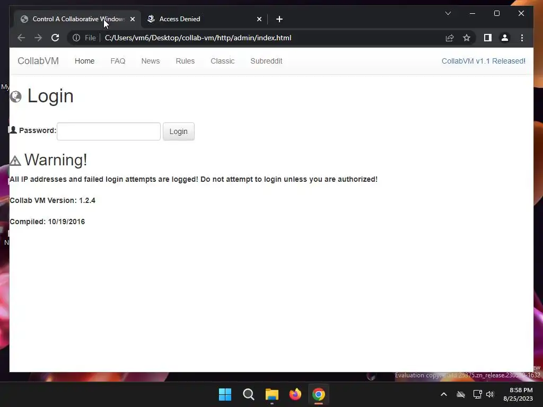The height and width of the screenshot is (407, 543).
Task: Click the Login button
Action: pos(178,131)
